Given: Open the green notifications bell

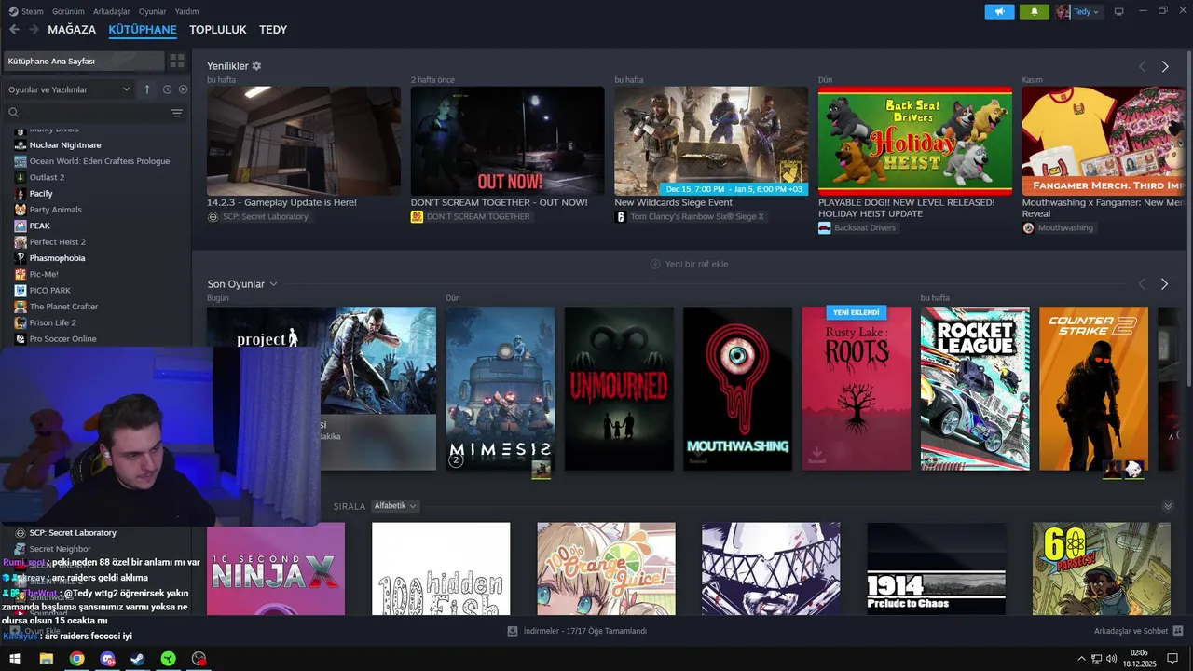Looking at the screenshot, I should pyautogui.click(x=1034, y=11).
